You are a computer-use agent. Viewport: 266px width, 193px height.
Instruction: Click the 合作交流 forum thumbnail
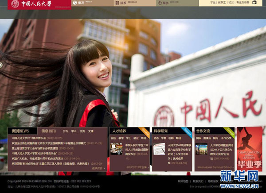point(201,149)
